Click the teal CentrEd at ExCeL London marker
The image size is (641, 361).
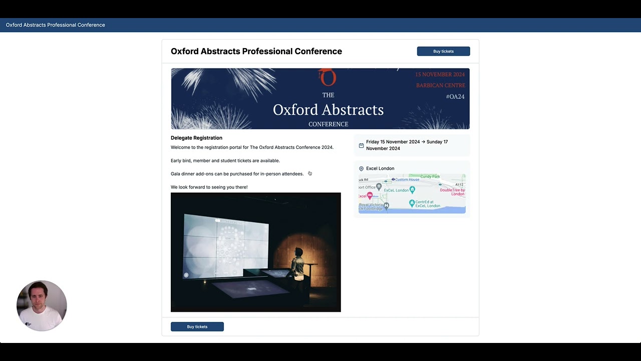[x=412, y=203]
